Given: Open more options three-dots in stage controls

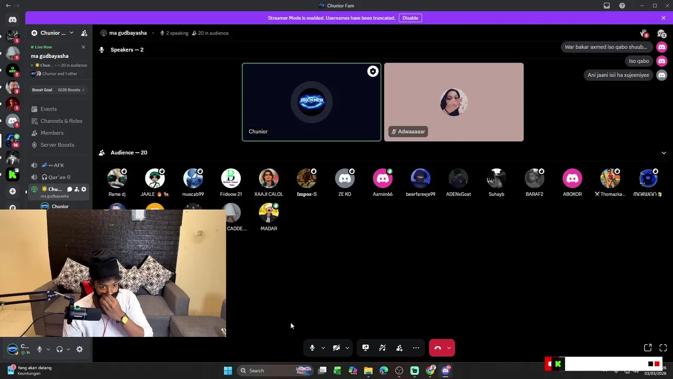Looking at the screenshot, I should (416, 348).
